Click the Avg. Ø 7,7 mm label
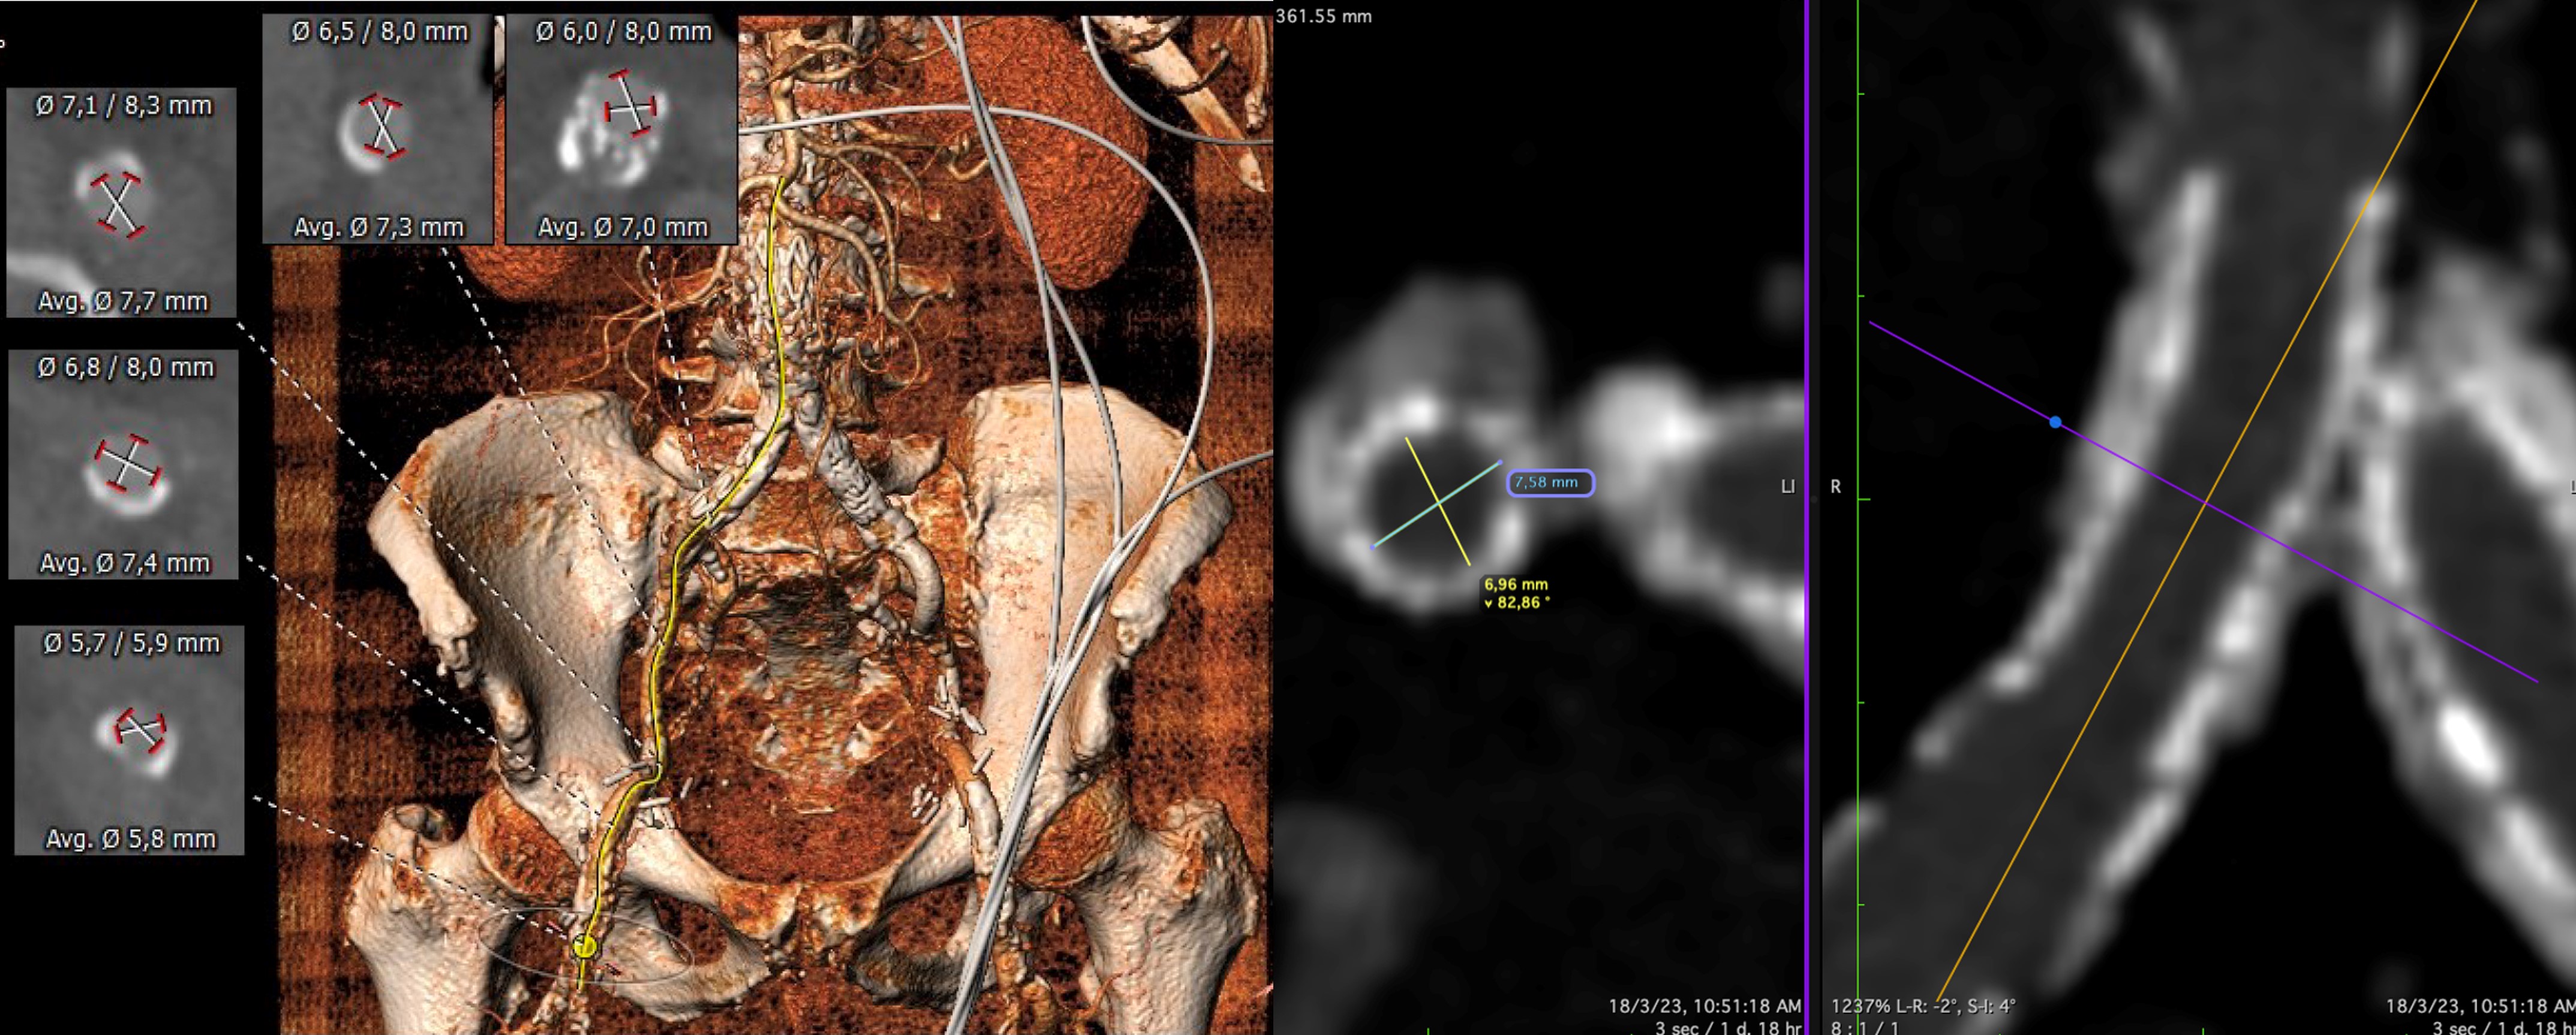 point(122,301)
